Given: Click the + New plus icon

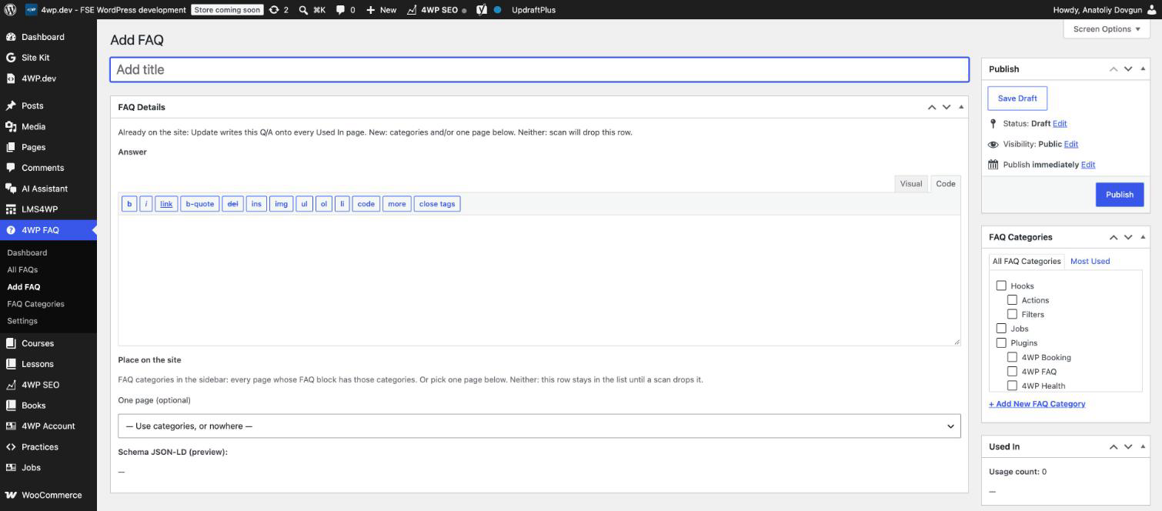Looking at the screenshot, I should 371,10.
